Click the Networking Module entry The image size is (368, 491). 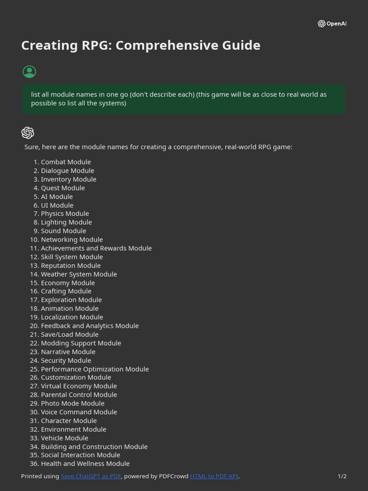click(x=72, y=240)
